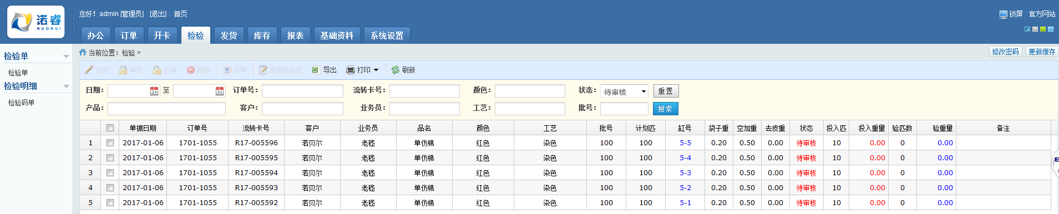Check the row with card R17-005593
Image resolution: width=1059 pixels, height=214 pixels.
coord(110,188)
